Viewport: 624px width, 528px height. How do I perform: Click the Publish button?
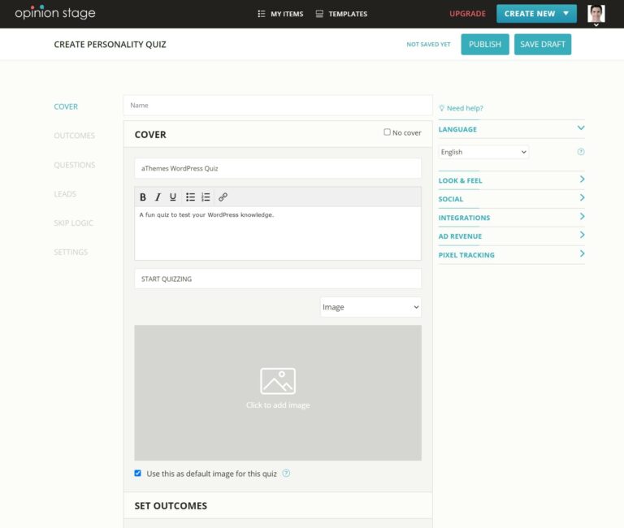(x=485, y=44)
